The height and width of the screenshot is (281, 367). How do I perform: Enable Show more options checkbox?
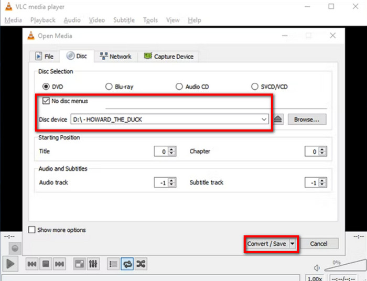click(31, 230)
